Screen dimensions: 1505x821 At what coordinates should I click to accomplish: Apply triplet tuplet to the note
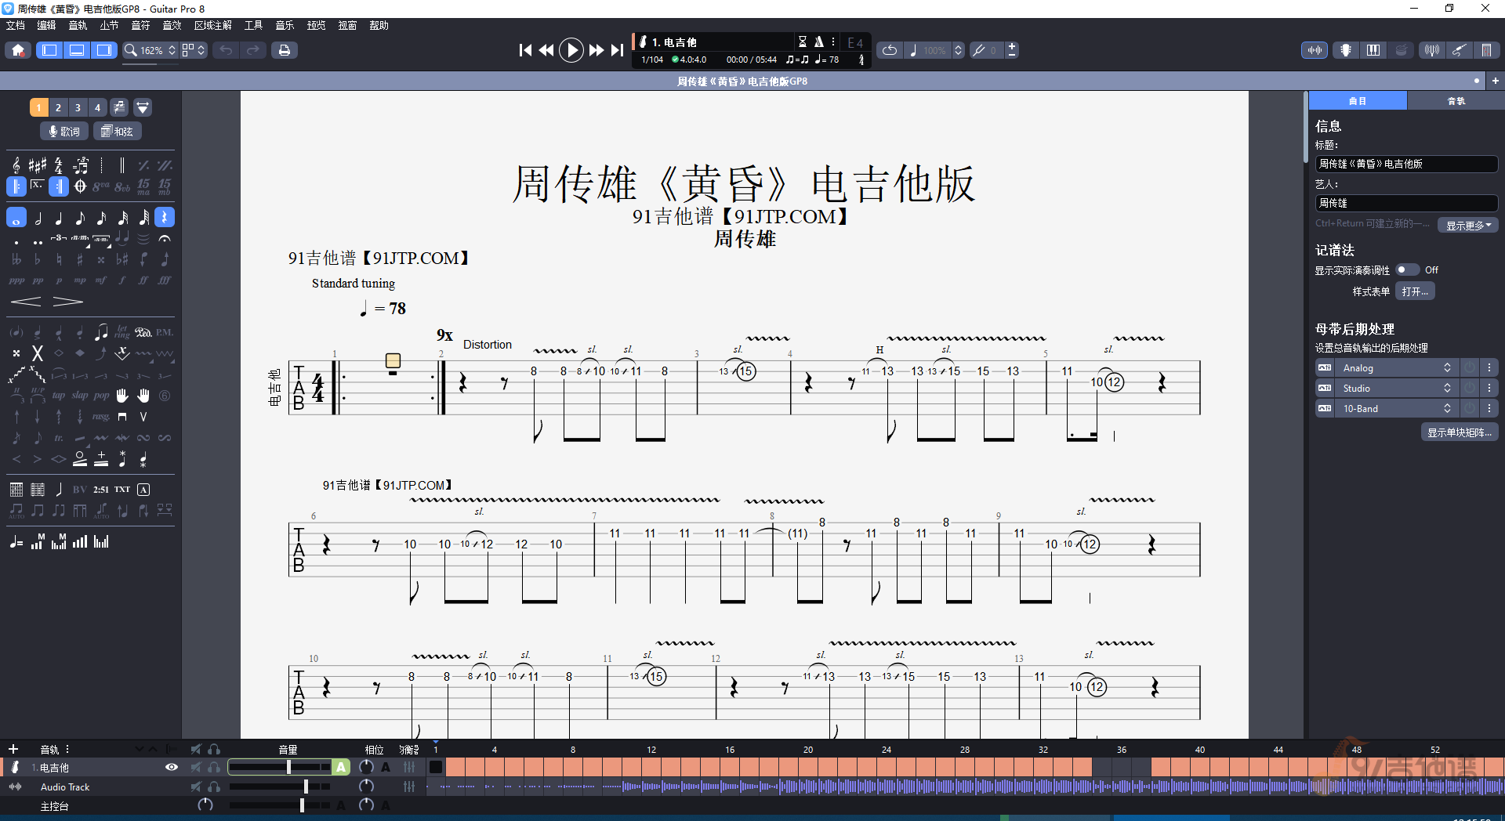[59, 238]
